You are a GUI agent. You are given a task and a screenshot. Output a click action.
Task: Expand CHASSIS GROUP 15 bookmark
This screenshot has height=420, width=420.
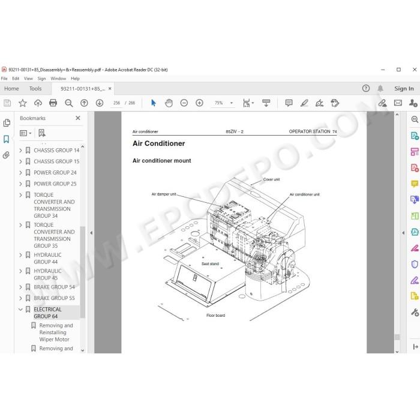[20, 161]
